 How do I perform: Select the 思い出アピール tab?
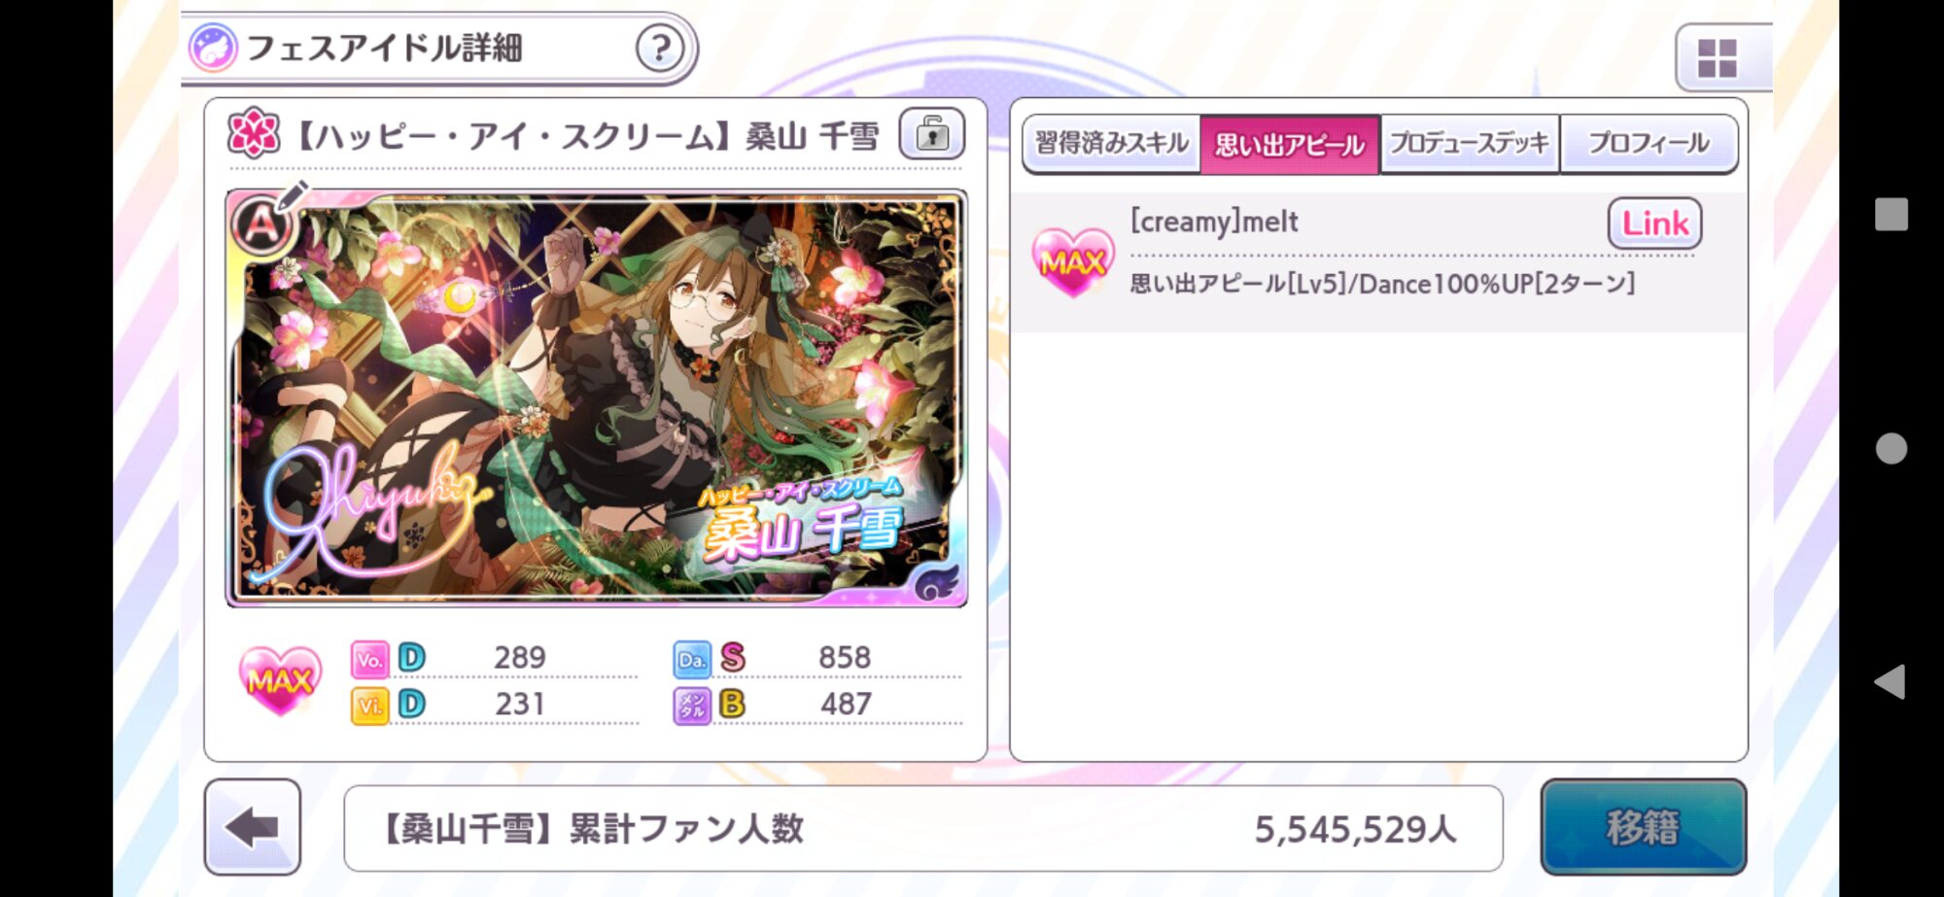(1290, 144)
